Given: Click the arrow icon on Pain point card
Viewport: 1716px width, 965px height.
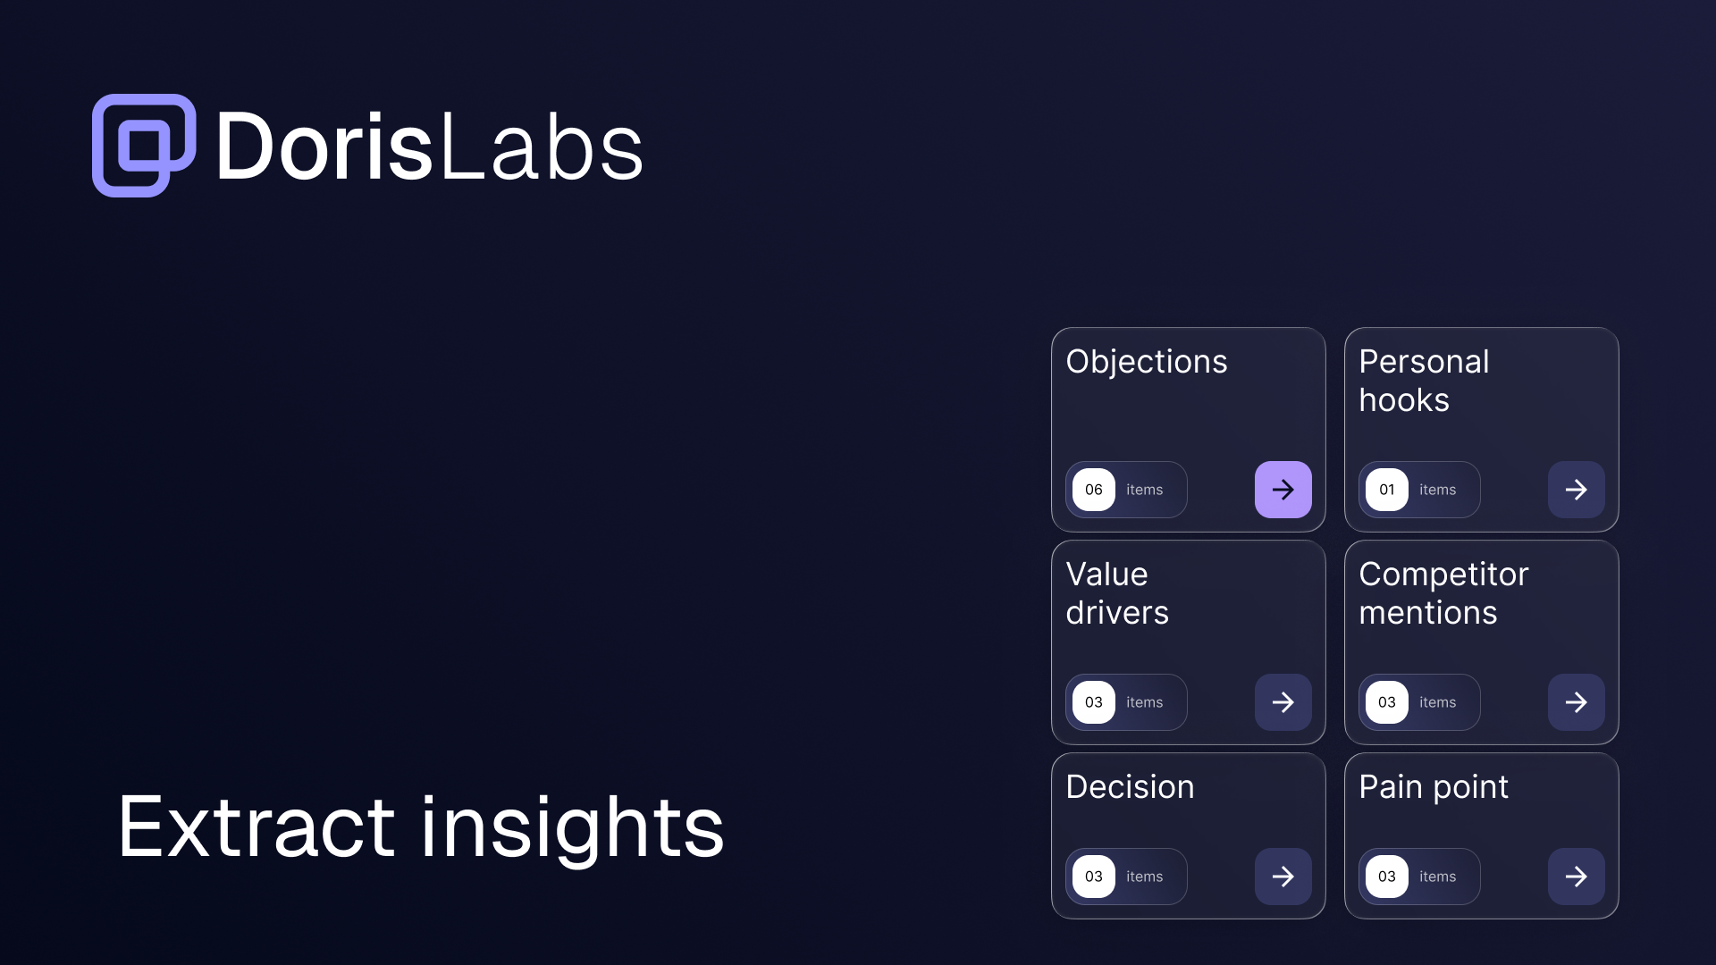Looking at the screenshot, I should (1576, 877).
